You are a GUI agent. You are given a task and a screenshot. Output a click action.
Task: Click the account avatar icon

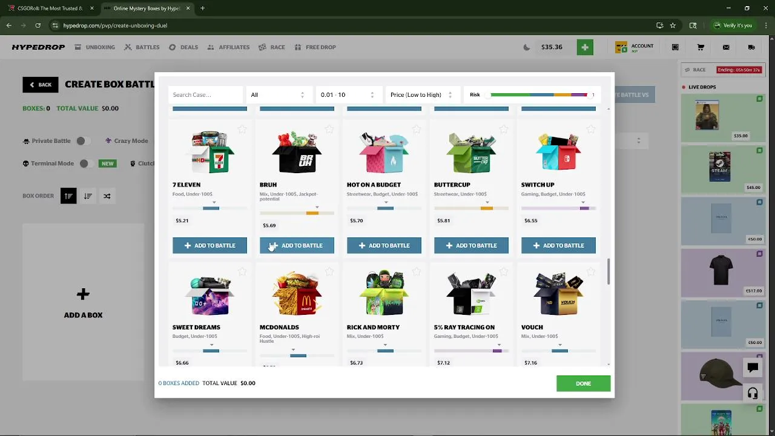pyautogui.click(x=621, y=47)
